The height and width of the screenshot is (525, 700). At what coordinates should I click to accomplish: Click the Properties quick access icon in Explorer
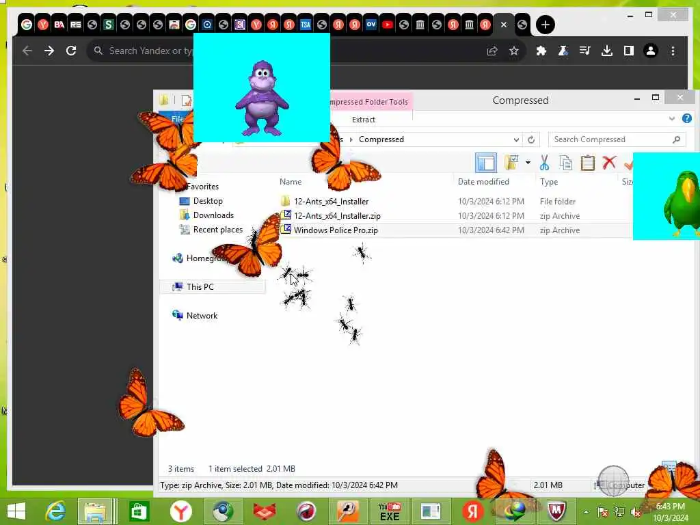186,100
